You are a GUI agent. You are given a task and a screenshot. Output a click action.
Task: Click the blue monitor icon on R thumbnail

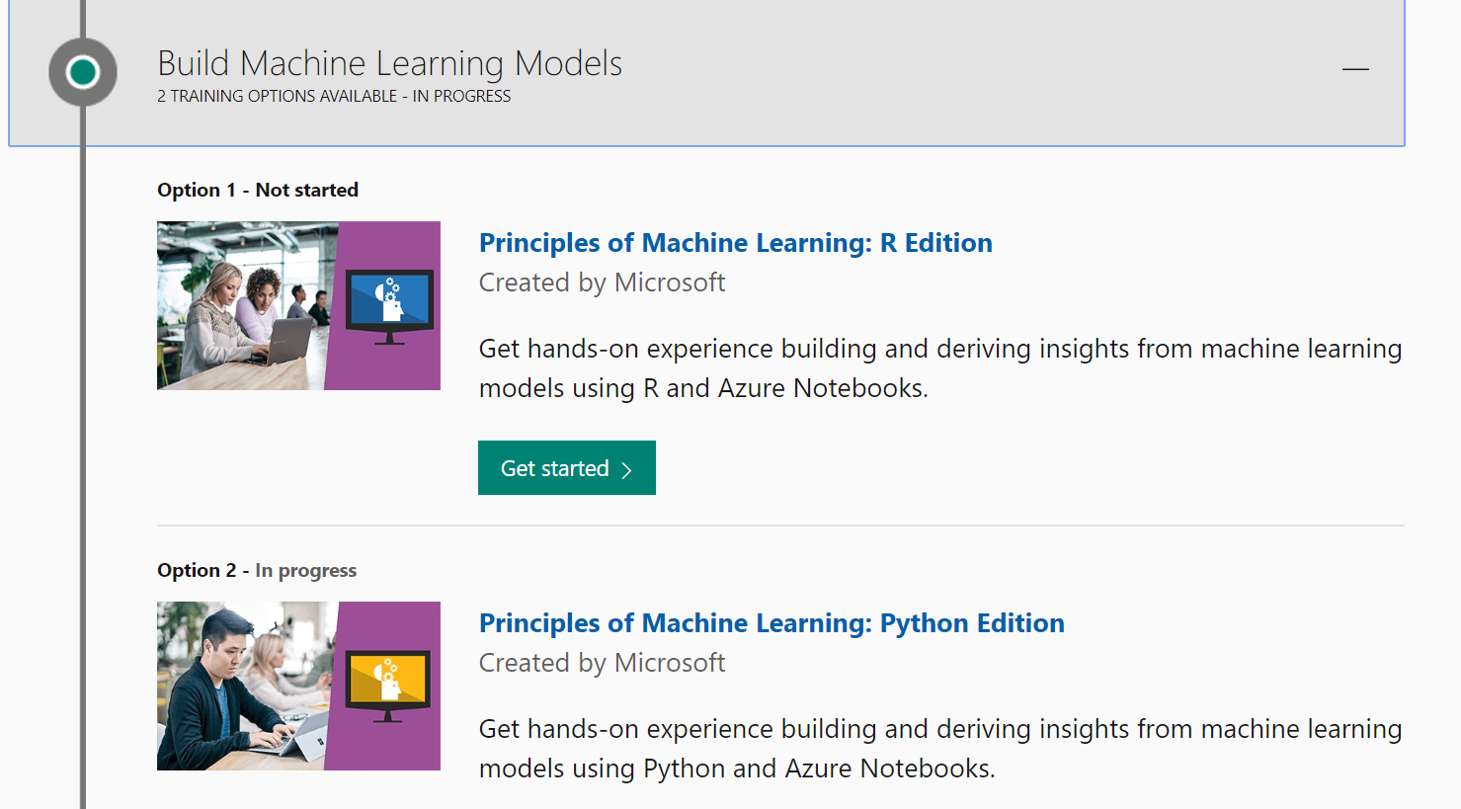tap(389, 306)
